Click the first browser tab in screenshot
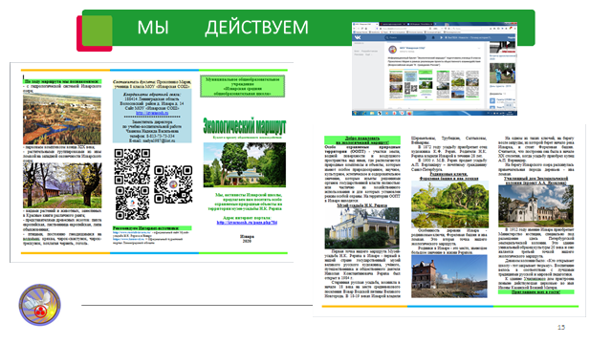The image size is (612, 344). point(365,24)
